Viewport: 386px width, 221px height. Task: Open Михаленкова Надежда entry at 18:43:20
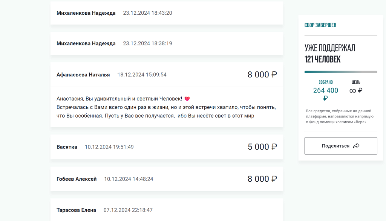click(x=167, y=13)
